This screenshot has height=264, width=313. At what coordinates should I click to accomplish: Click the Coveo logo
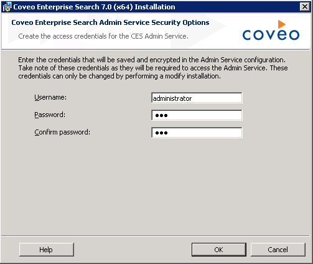pyautogui.click(x=271, y=31)
